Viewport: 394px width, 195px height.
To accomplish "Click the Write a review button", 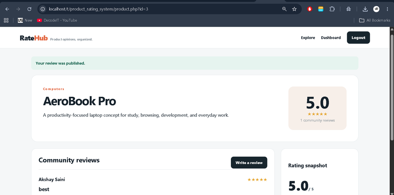I will tap(249, 163).
